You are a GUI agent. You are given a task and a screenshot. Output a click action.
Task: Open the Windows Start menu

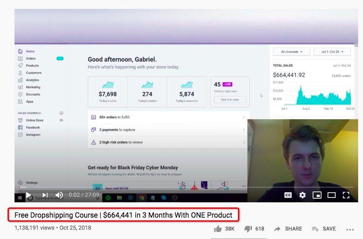tap(20, 198)
